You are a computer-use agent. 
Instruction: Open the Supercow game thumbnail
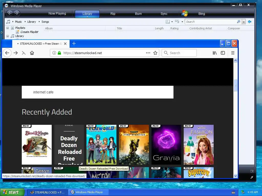[199, 173]
